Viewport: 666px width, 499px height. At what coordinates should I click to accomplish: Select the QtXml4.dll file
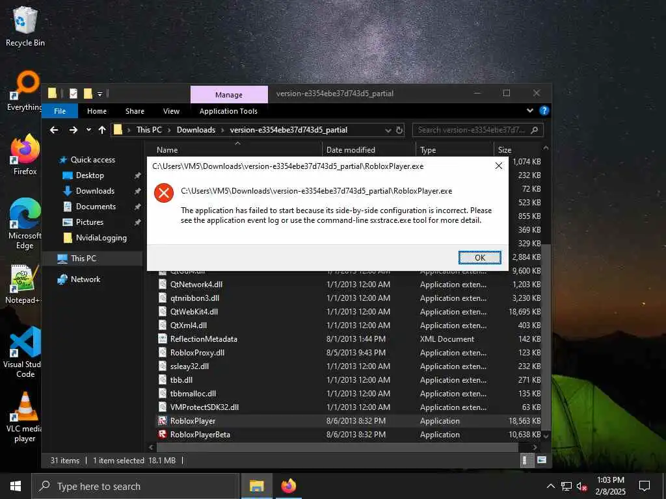pyautogui.click(x=188, y=326)
